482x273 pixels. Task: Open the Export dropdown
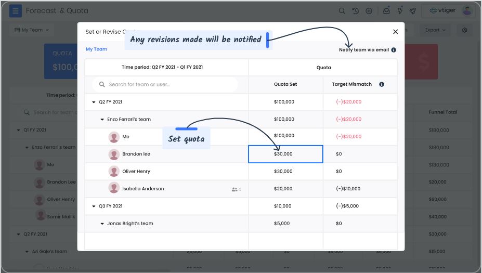coord(435,30)
